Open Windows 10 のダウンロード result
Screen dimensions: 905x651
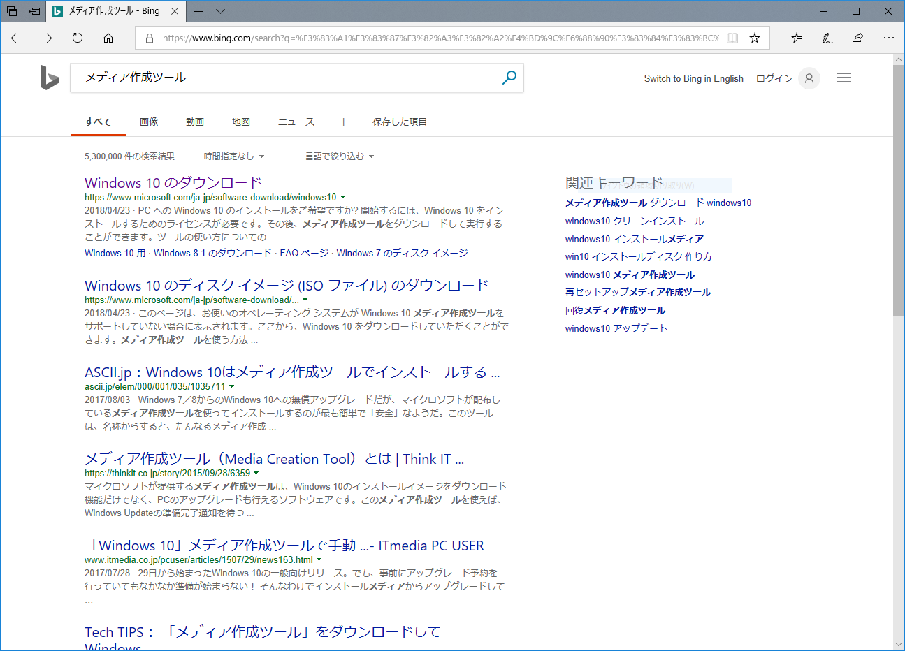click(x=173, y=183)
